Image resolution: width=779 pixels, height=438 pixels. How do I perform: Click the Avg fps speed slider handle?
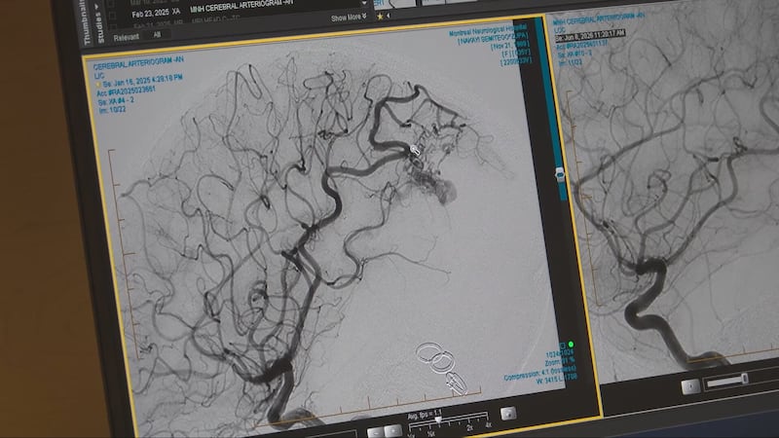(x=438, y=420)
